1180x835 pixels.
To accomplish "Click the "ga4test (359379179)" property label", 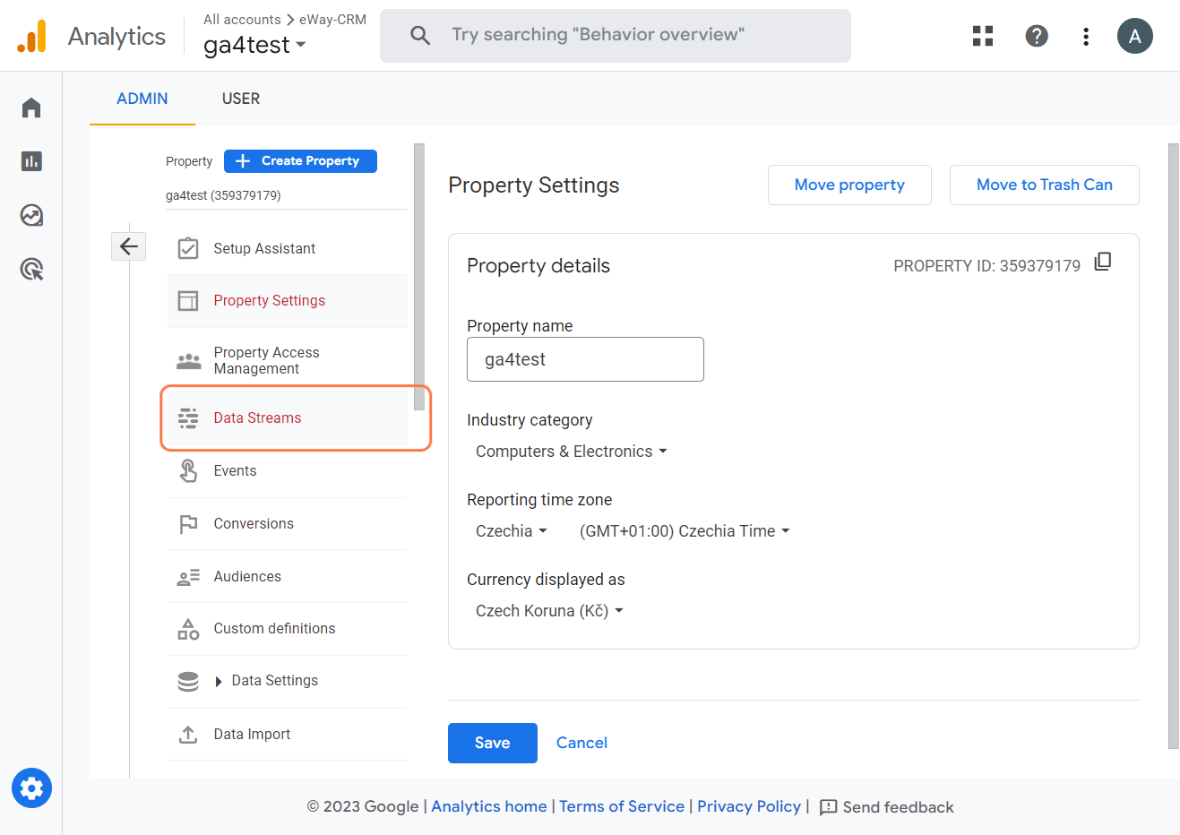I will click(223, 195).
